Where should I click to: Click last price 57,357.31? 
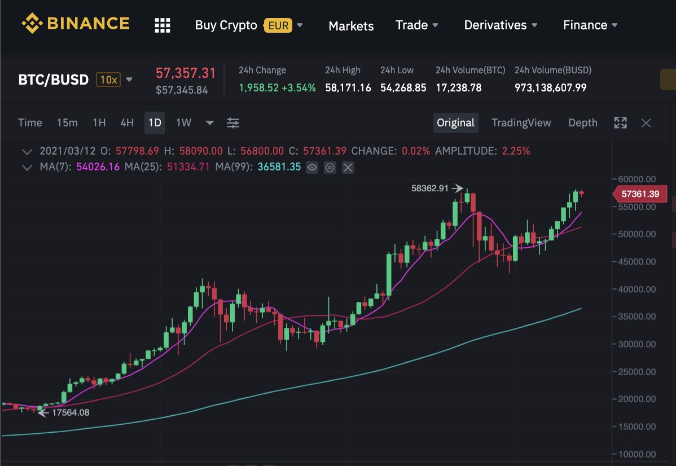[x=186, y=73]
